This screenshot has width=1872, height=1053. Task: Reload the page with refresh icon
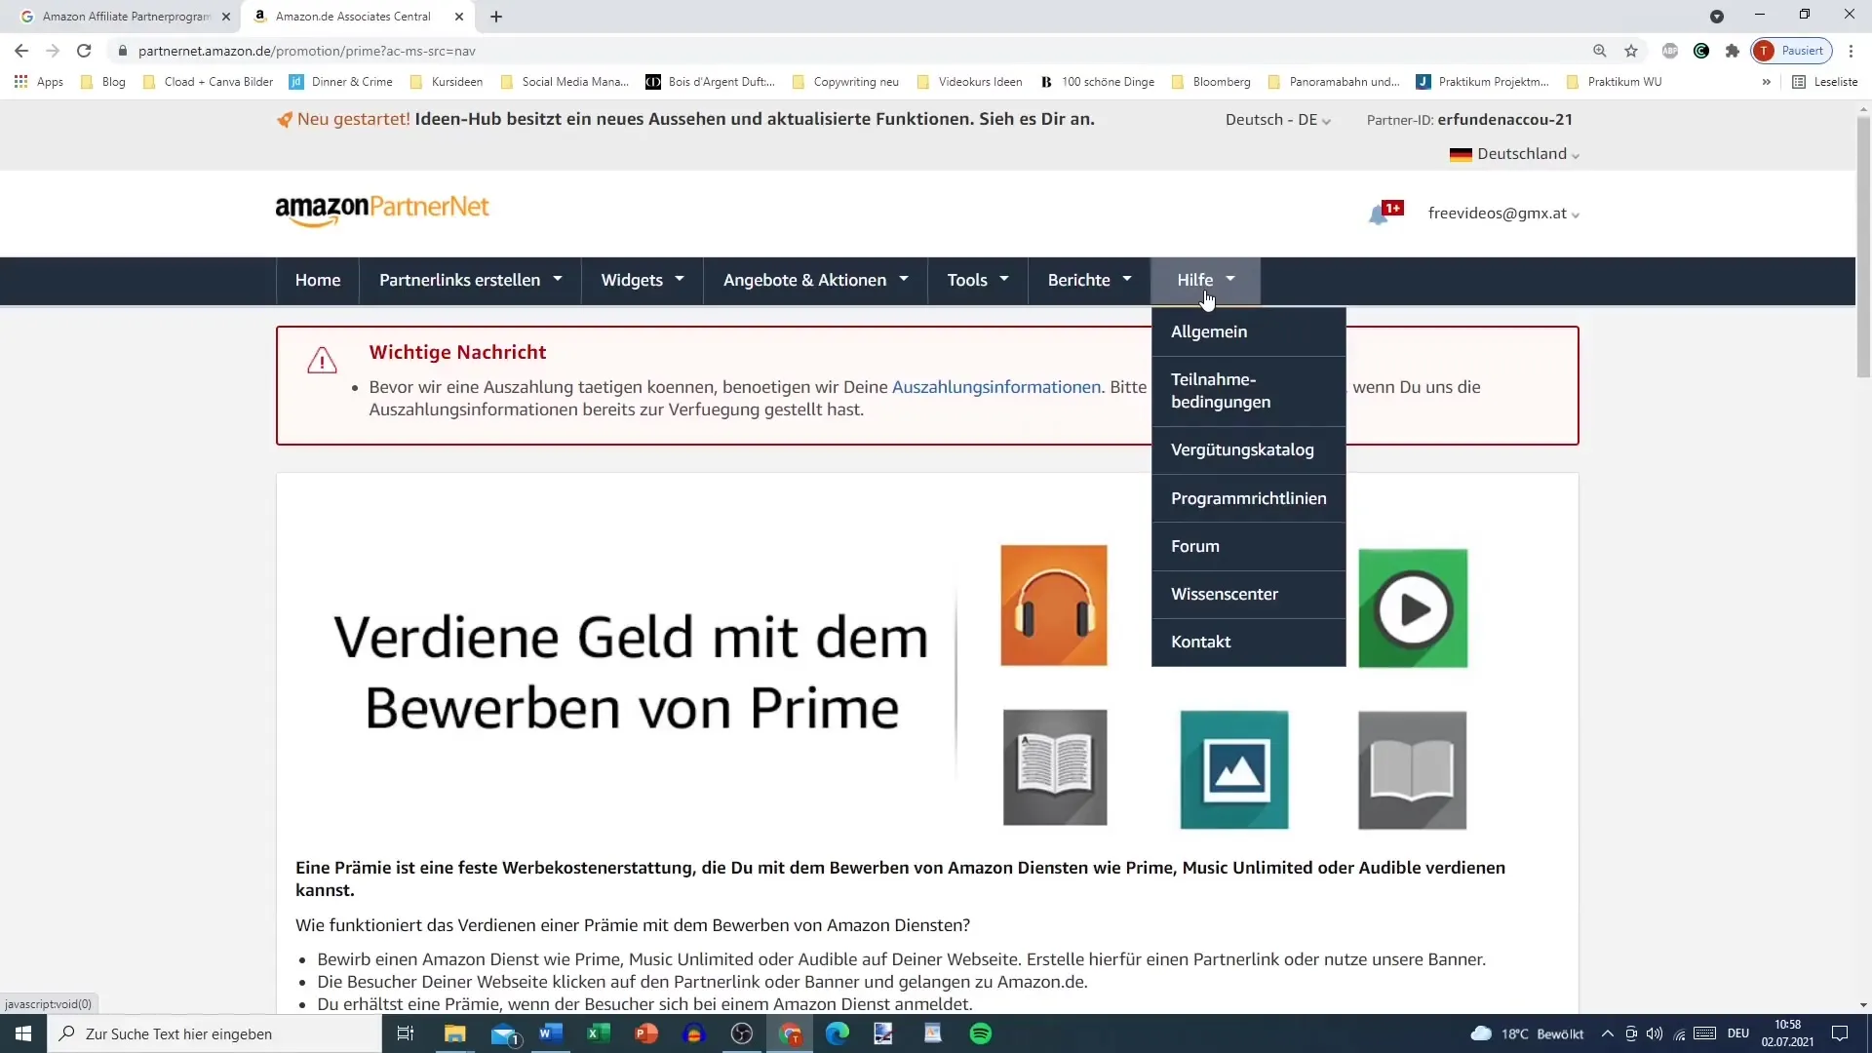click(84, 51)
